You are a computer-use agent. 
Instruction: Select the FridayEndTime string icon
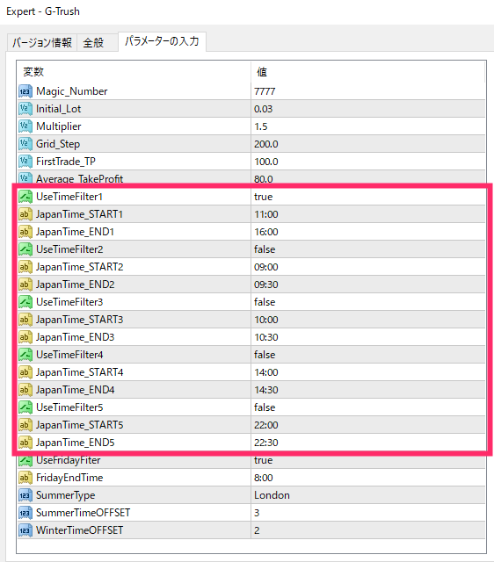click(25, 478)
